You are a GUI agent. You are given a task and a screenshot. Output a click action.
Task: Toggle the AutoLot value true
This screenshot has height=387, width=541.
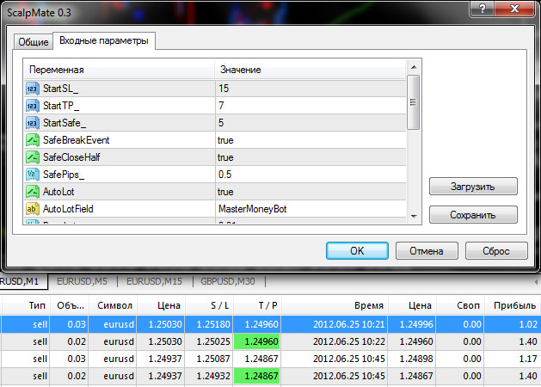point(310,192)
